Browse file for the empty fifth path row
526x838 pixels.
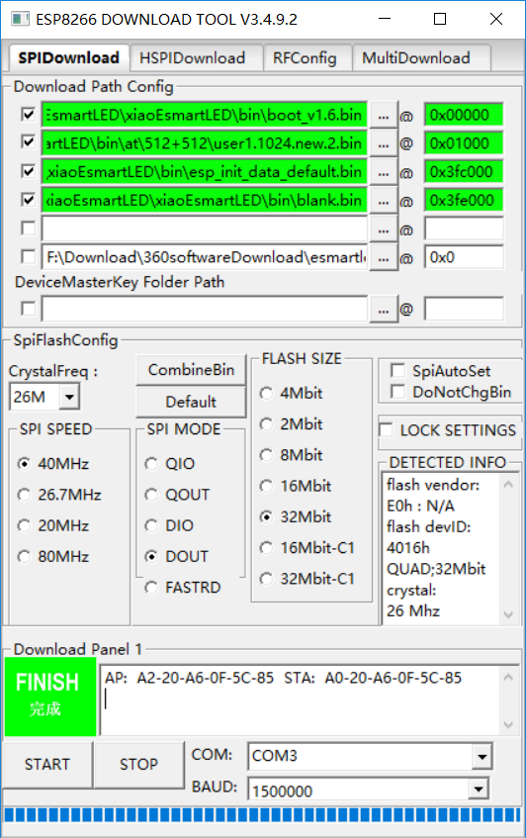[384, 230]
